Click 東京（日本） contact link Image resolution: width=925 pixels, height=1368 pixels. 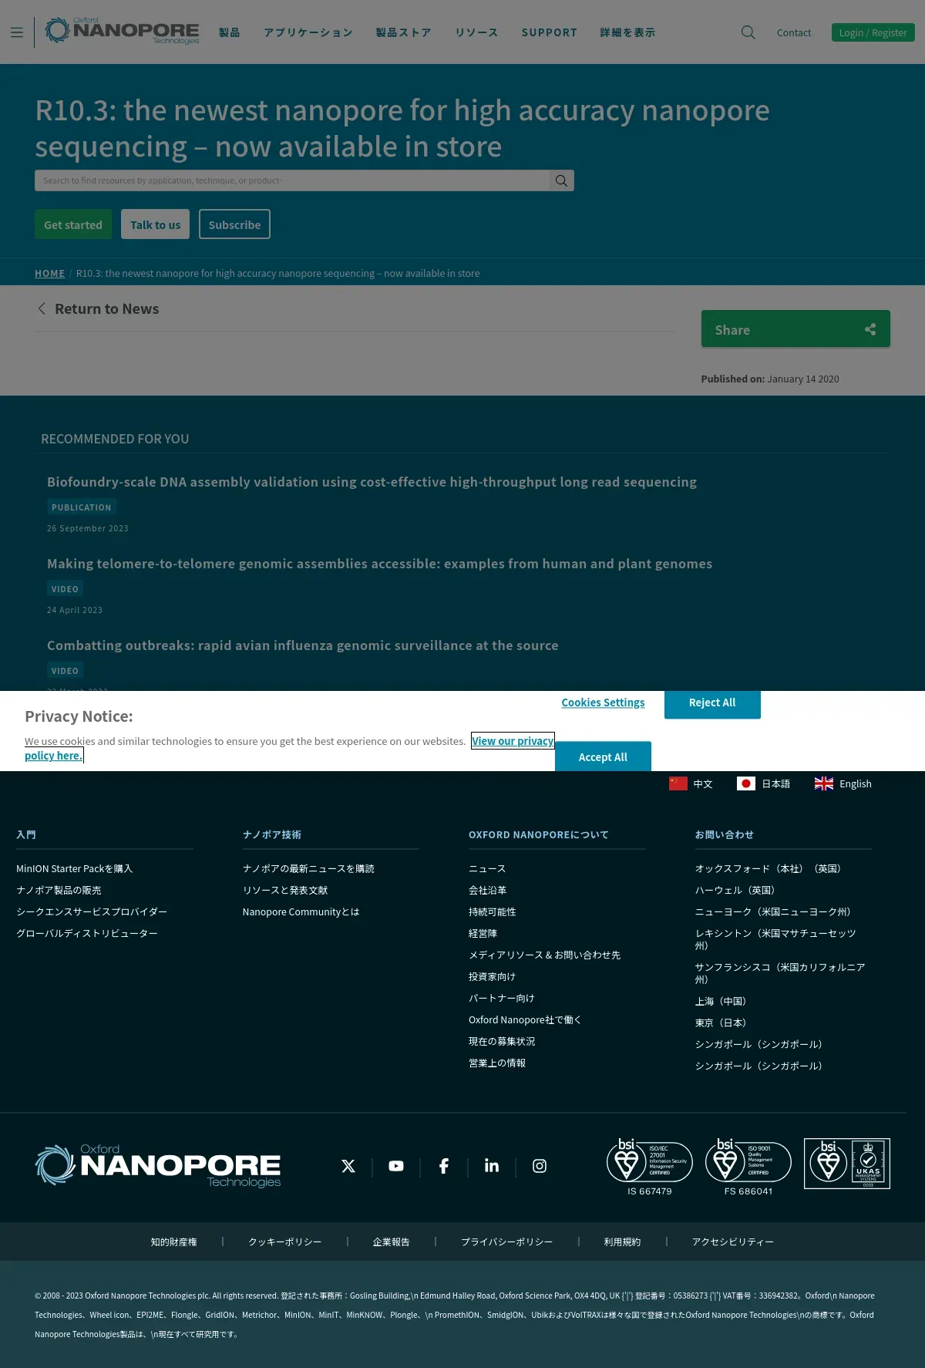[x=723, y=1023]
